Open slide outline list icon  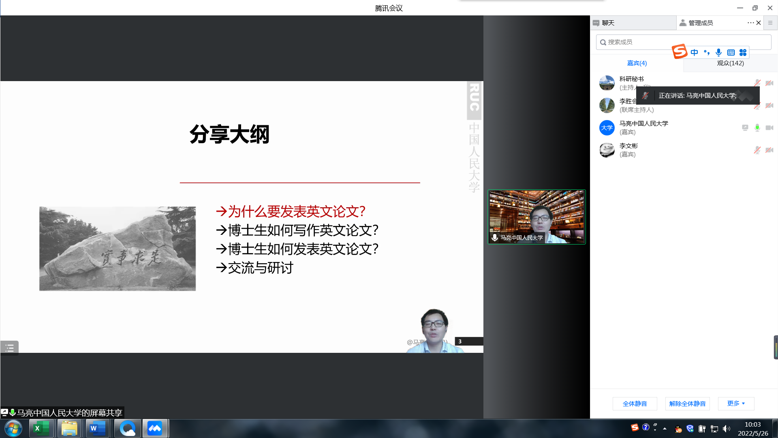pos(9,348)
